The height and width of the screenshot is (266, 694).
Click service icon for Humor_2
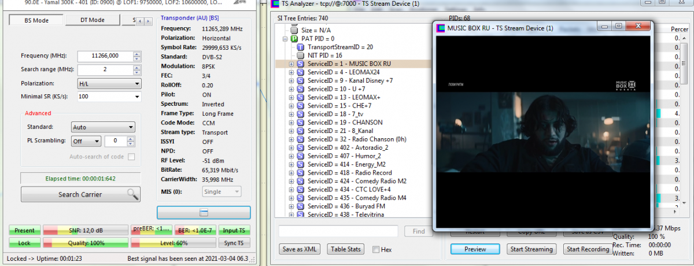300,156
